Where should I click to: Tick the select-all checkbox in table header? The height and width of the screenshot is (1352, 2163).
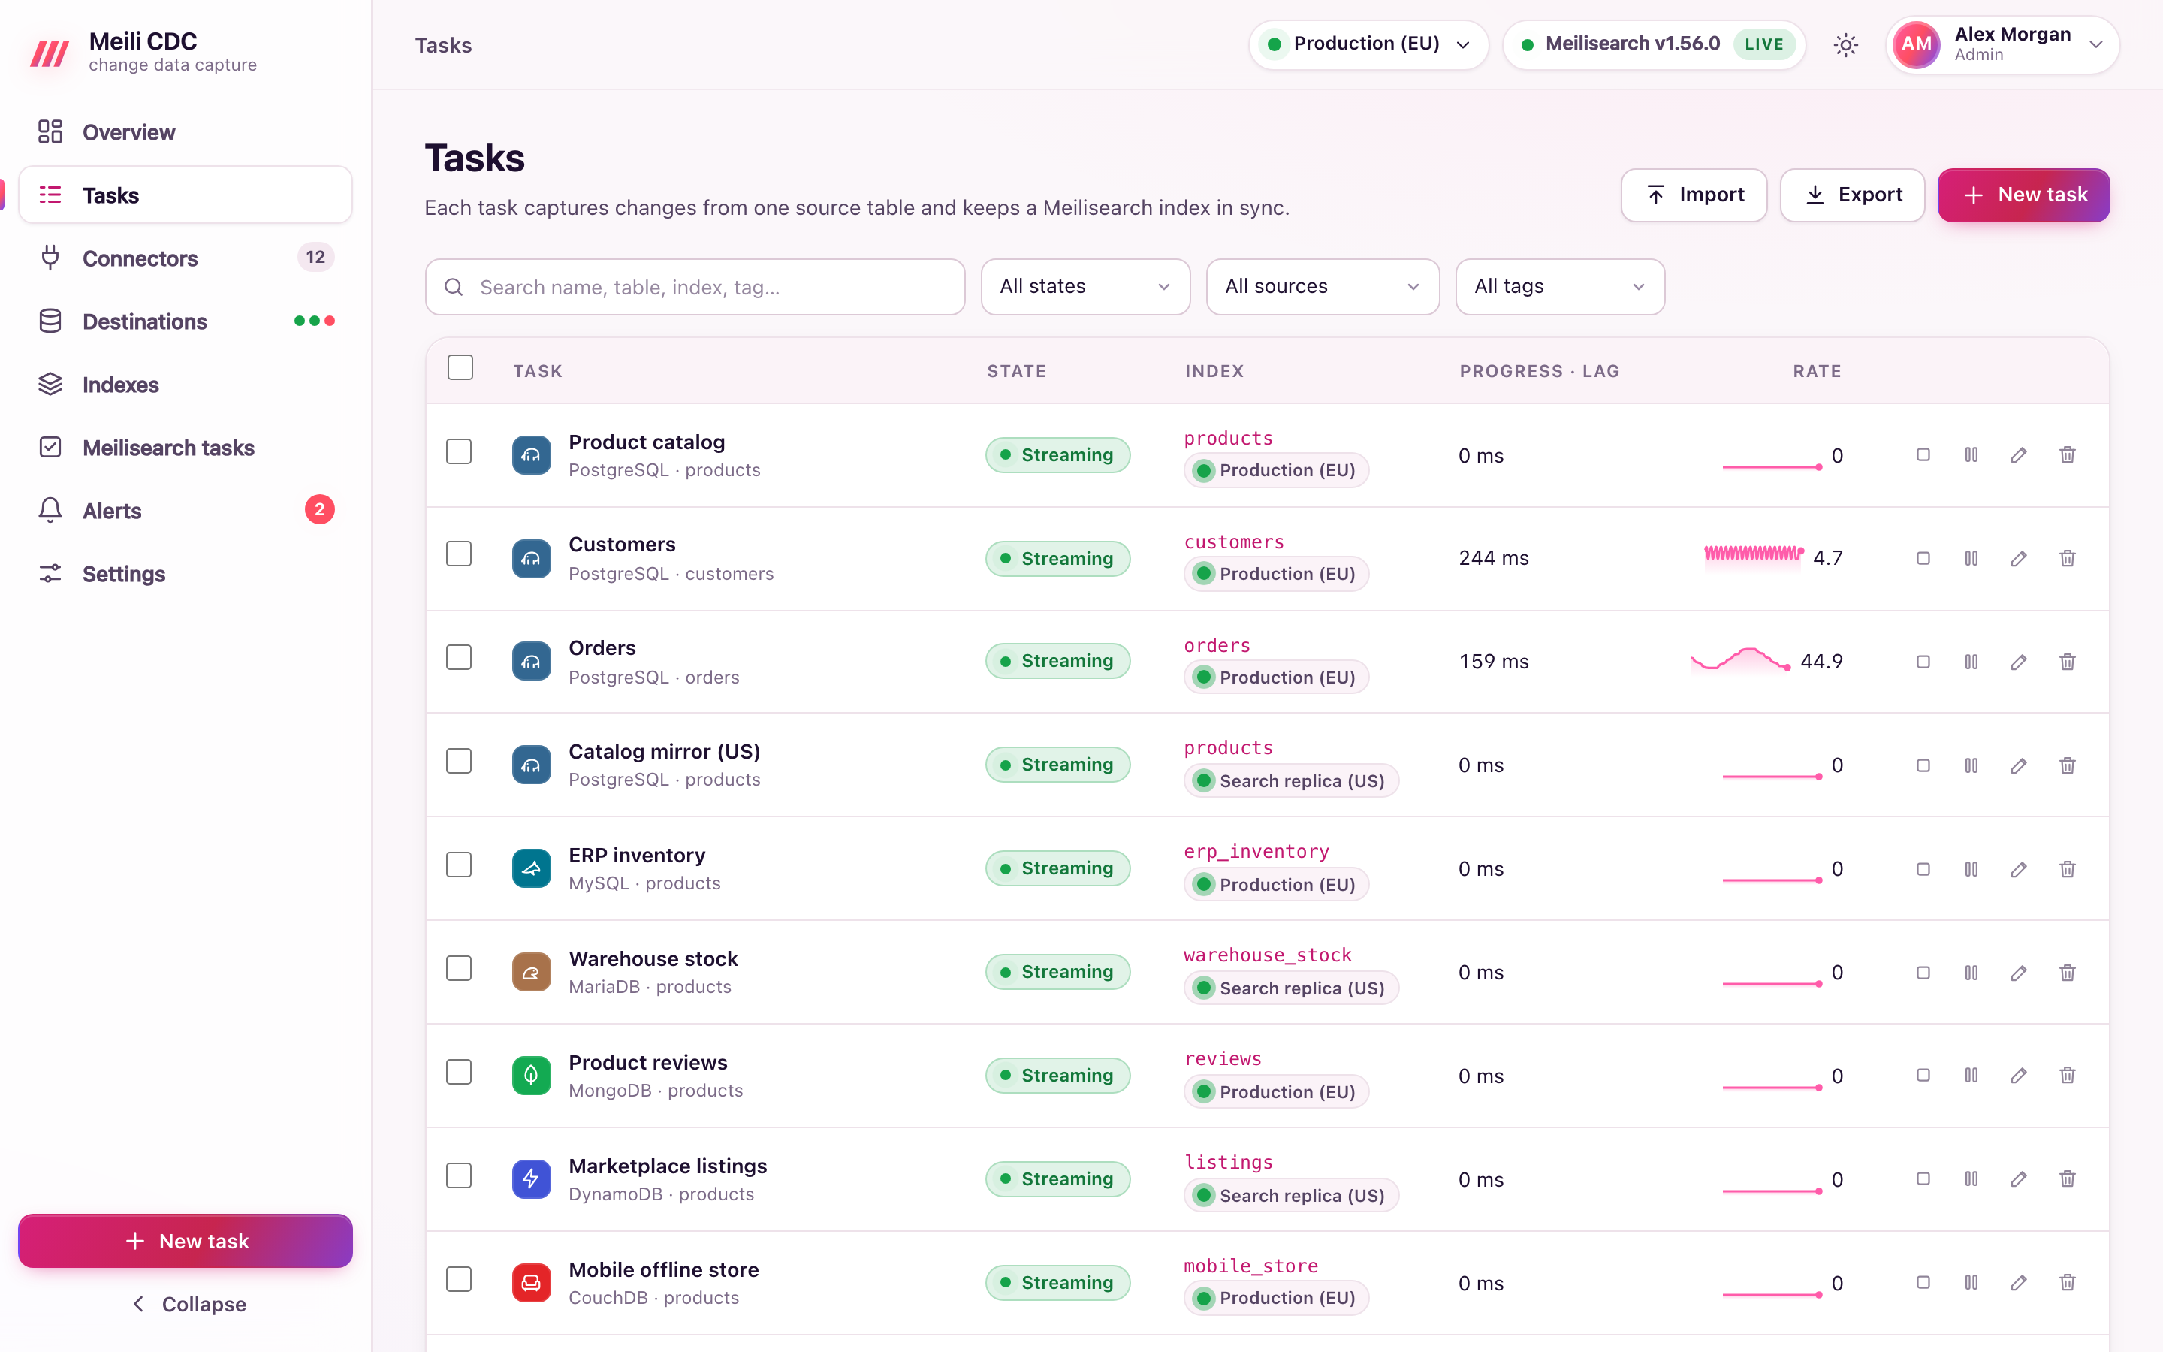(x=460, y=368)
